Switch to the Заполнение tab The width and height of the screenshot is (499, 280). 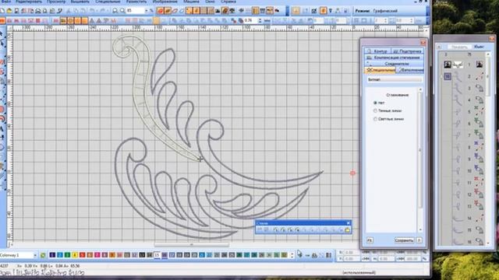pyautogui.click(x=411, y=70)
